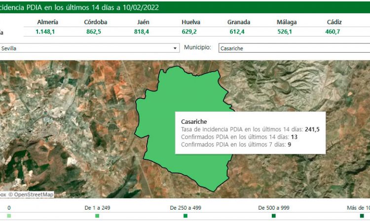Click the 1.148,1 incidence value for Almería
The height and width of the screenshot is (222, 370).
pyautogui.click(x=48, y=32)
